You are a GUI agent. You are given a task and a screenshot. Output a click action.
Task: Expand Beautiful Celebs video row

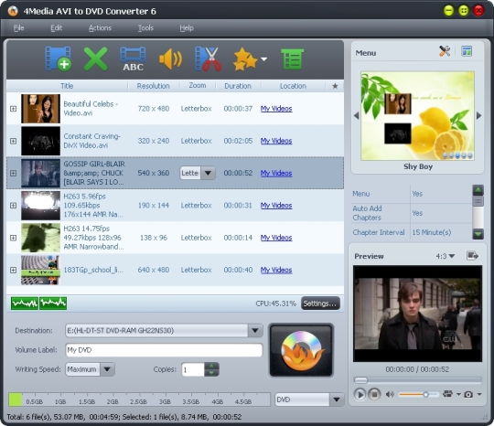[13, 109]
